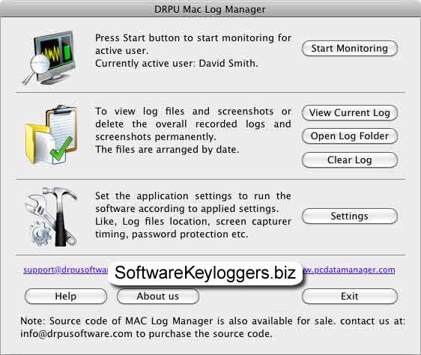This screenshot has height=355, width=421.
Task: Open Log Folder via its button
Action: [349, 136]
